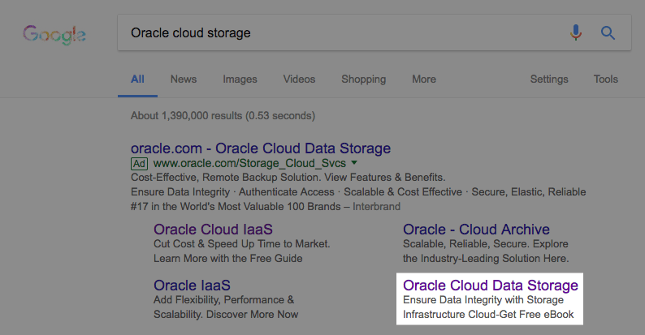Click the Ad label badge
645x335 pixels.
click(x=138, y=163)
